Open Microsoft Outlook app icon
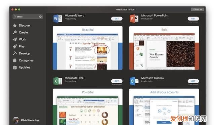 tap(134, 81)
